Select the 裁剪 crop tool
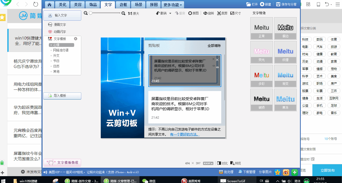Viewport: 342px width, 183px height. point(222,13)
